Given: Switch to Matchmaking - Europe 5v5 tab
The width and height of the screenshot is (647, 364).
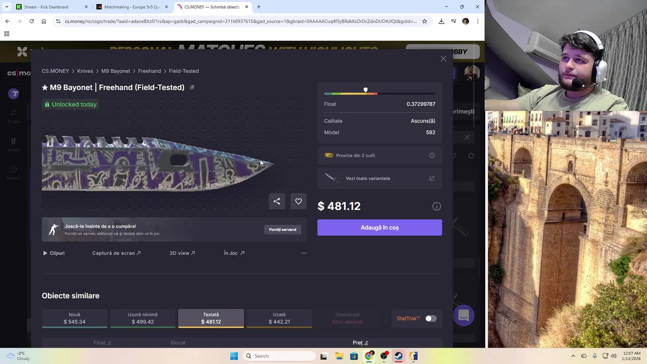Looking at the screenshot, I should point(132,7).
